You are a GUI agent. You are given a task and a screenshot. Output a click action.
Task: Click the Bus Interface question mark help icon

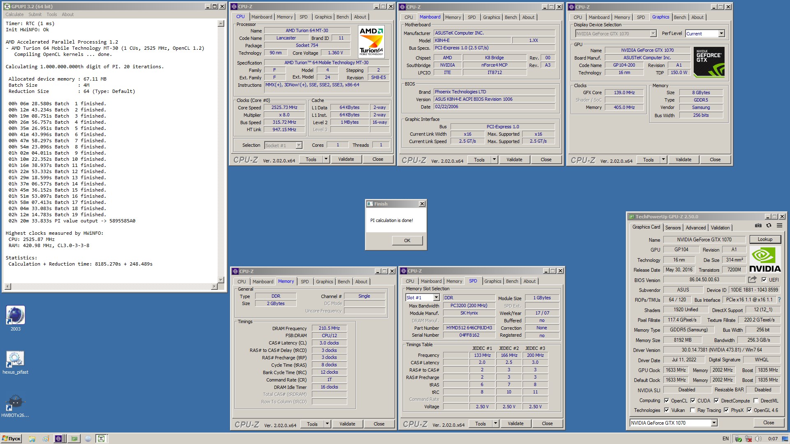pyautogui.click(x=779, y=300)
